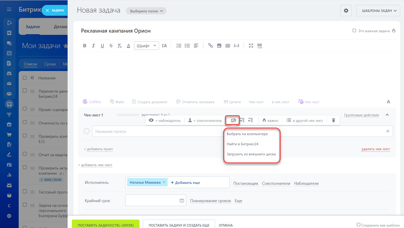Click Создать документ
The width and height of the screenshot is (404, 228).
coord(150,102)
